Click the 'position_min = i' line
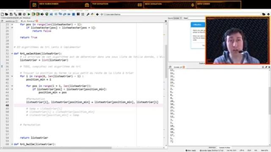The height and width of the screenshot is (152, 271). pos(39,79)
